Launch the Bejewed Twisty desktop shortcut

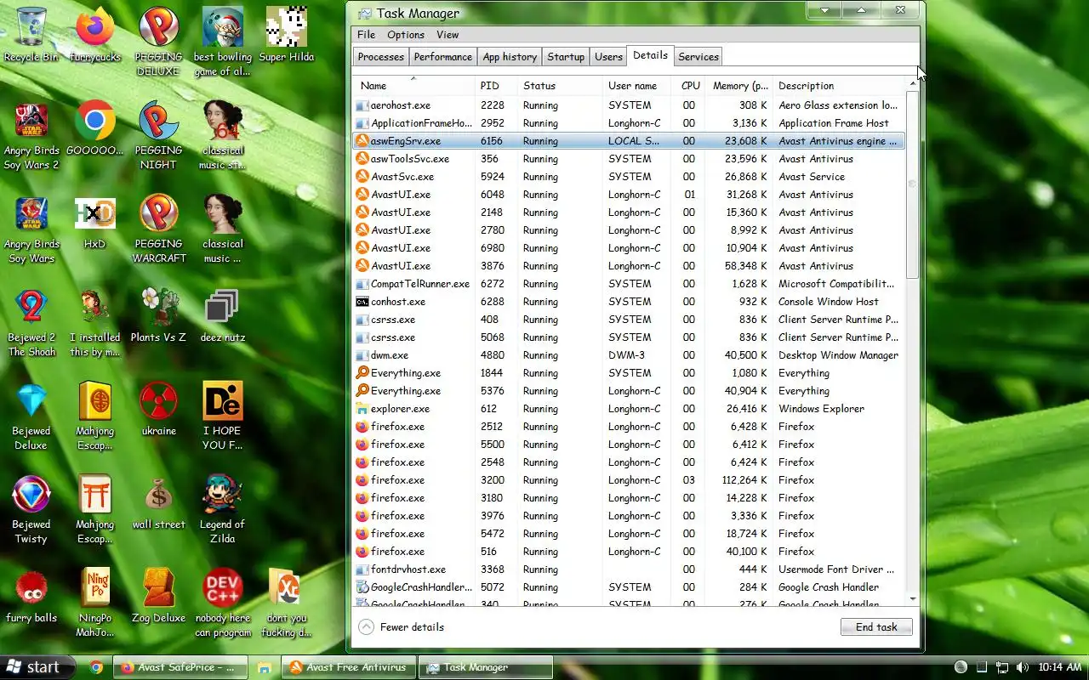pos(31,509)
